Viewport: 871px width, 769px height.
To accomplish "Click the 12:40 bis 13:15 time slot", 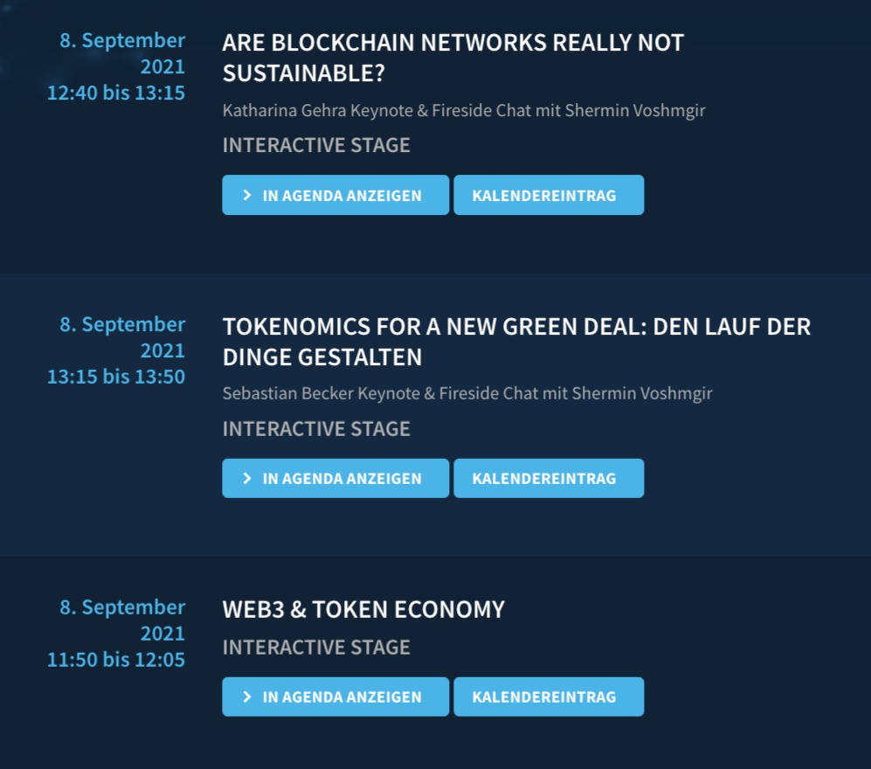I will point(116,93).
